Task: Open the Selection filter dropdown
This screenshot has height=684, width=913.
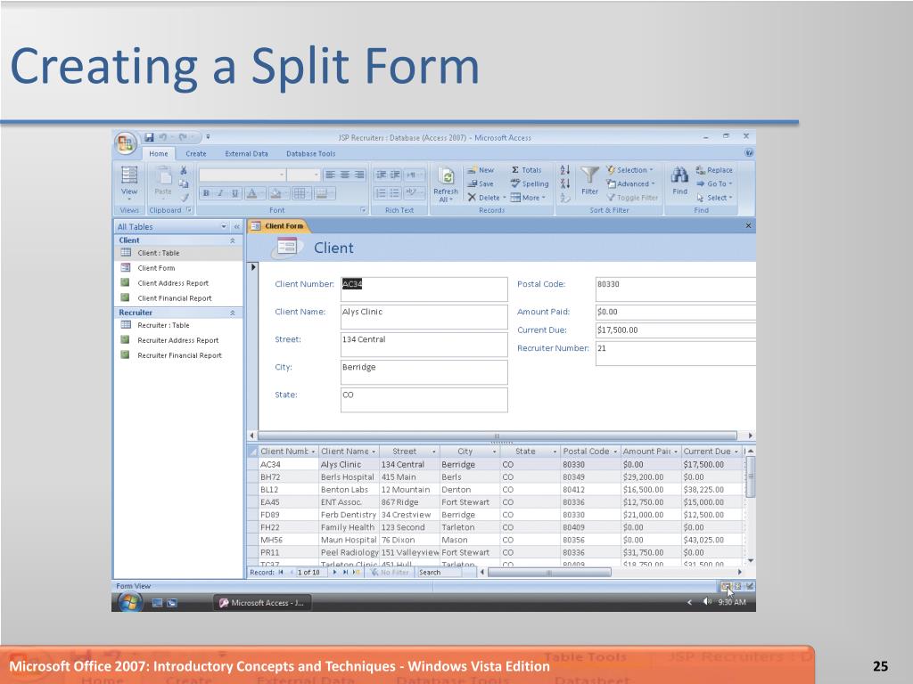Action: tap(629, 170)
